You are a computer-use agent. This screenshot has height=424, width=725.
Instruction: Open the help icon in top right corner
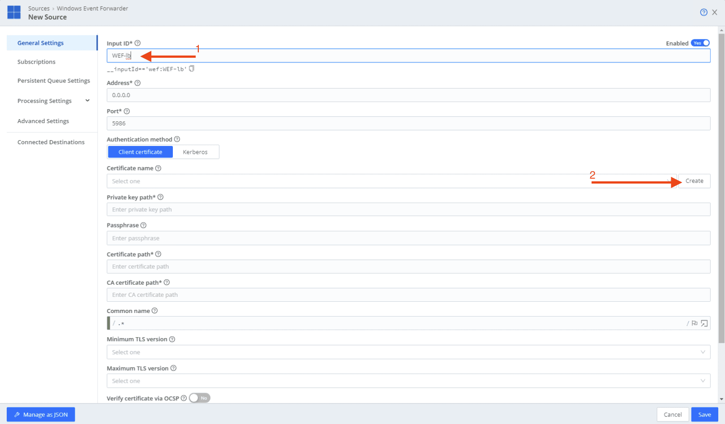tap(703, 12)
